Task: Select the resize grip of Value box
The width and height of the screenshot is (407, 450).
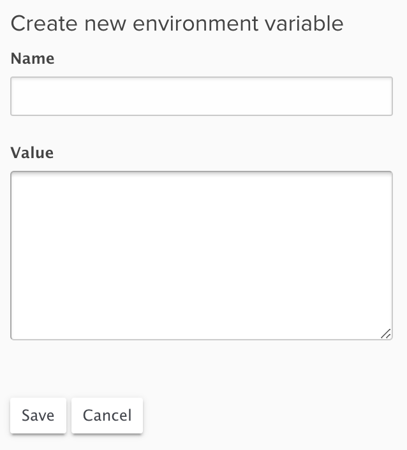Action: coord(385,333)
